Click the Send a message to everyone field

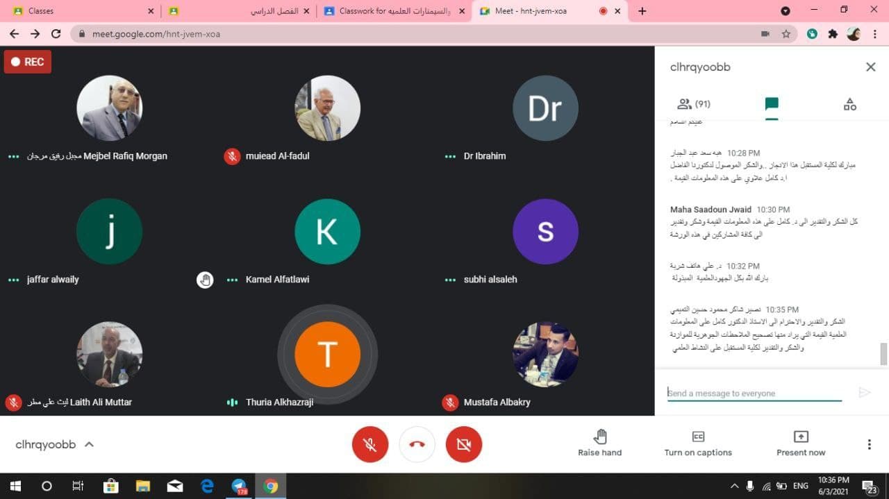tap(754, 393)
